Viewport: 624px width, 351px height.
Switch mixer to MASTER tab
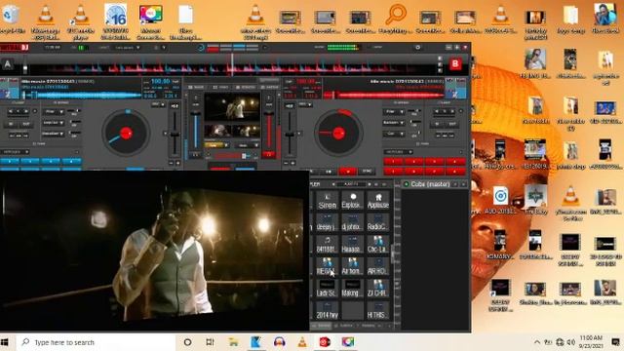[x=270, y=87]
